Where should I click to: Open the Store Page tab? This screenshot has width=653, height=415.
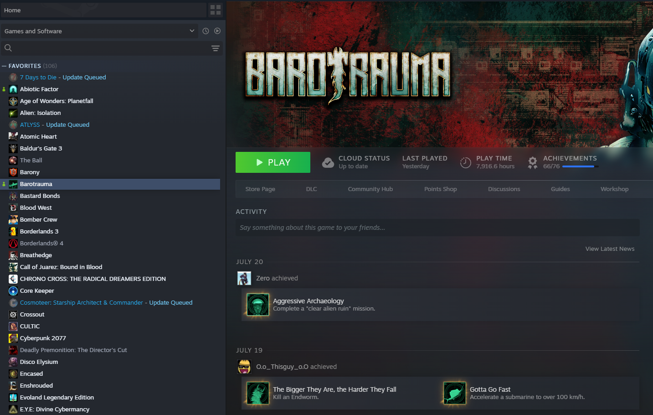tap(260, 189)
